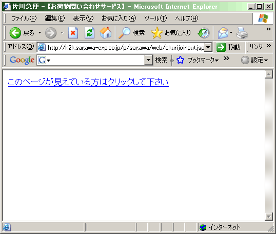Print the page with printer icon
This screenshot has width=276, height=234.
242,33
